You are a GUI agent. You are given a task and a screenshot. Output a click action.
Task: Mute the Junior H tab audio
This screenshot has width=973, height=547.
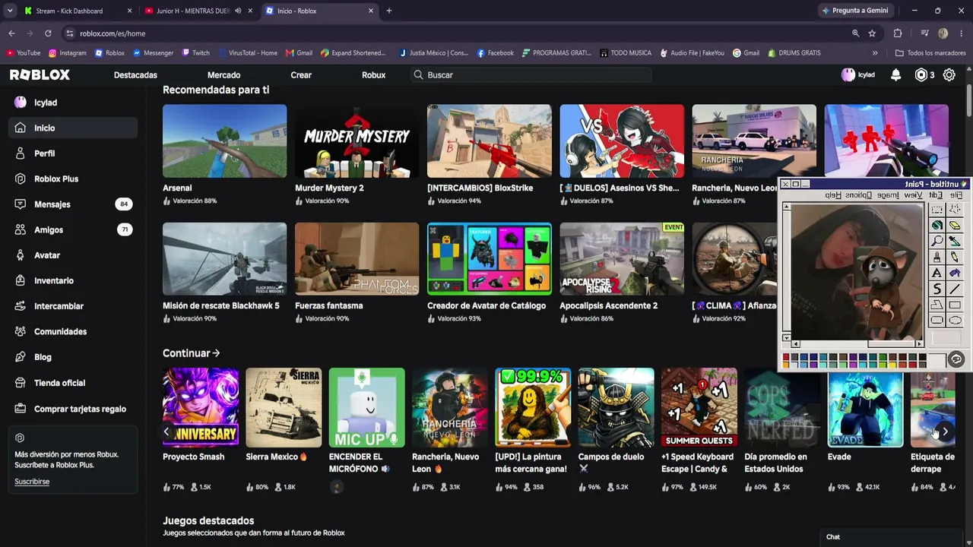(x=238, y=11)
